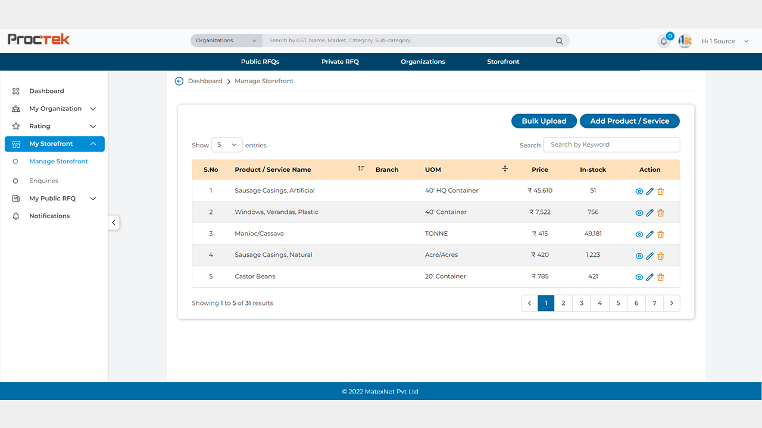Click the Search by Keyword field
Screen dimensions: 762x428
[x=611, y=144]
